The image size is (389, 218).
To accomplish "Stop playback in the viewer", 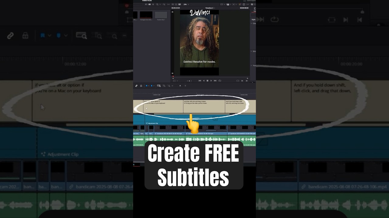I will point(208,81).
